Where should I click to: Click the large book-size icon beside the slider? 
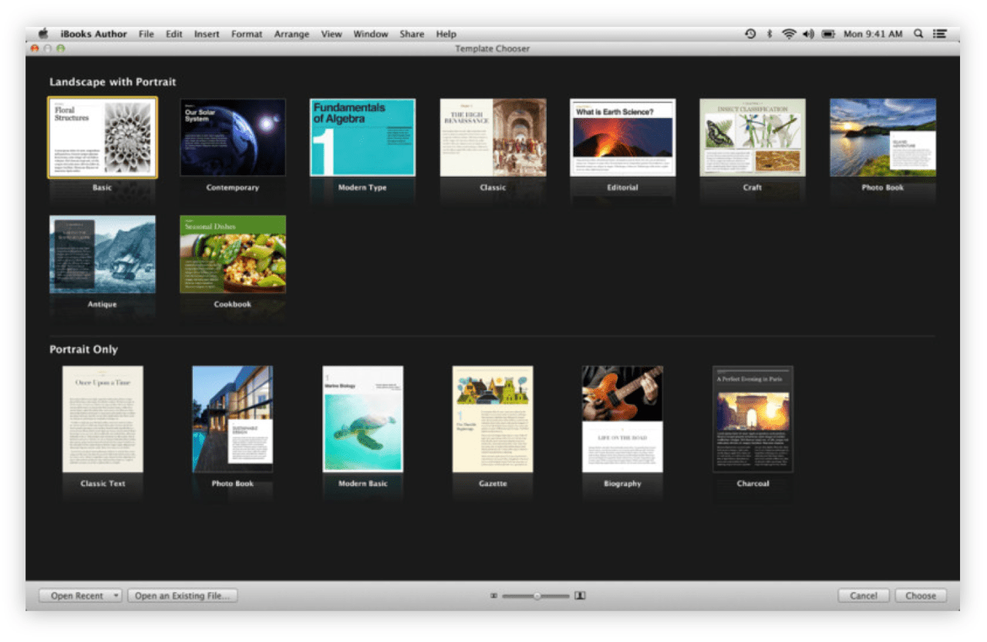pos(578,595)
